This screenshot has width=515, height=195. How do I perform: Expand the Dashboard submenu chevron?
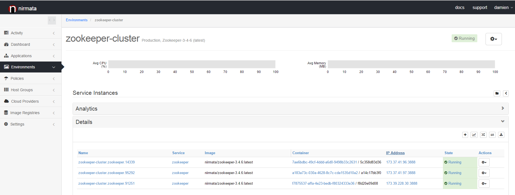(x=54, y=45)
